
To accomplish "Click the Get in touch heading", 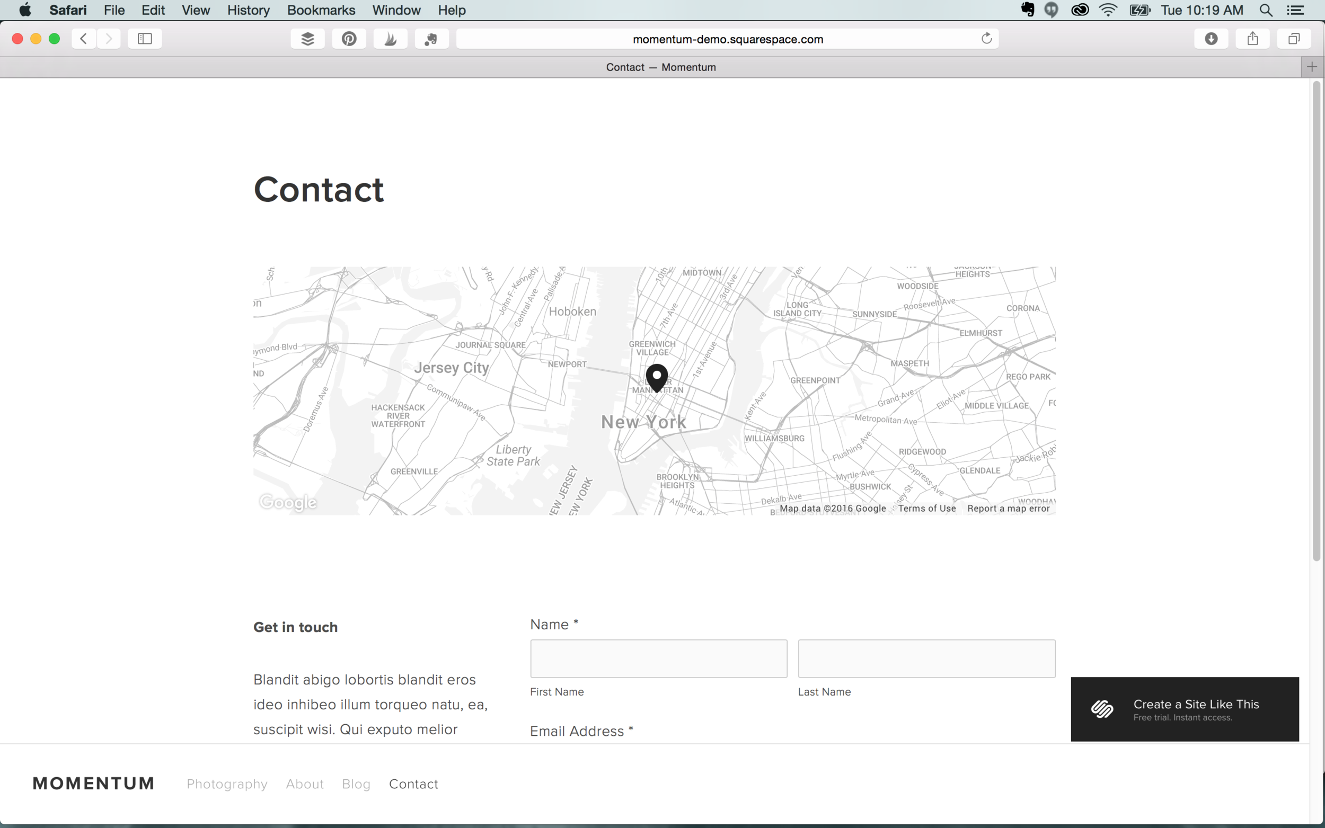I will click(x=295, y=627).
